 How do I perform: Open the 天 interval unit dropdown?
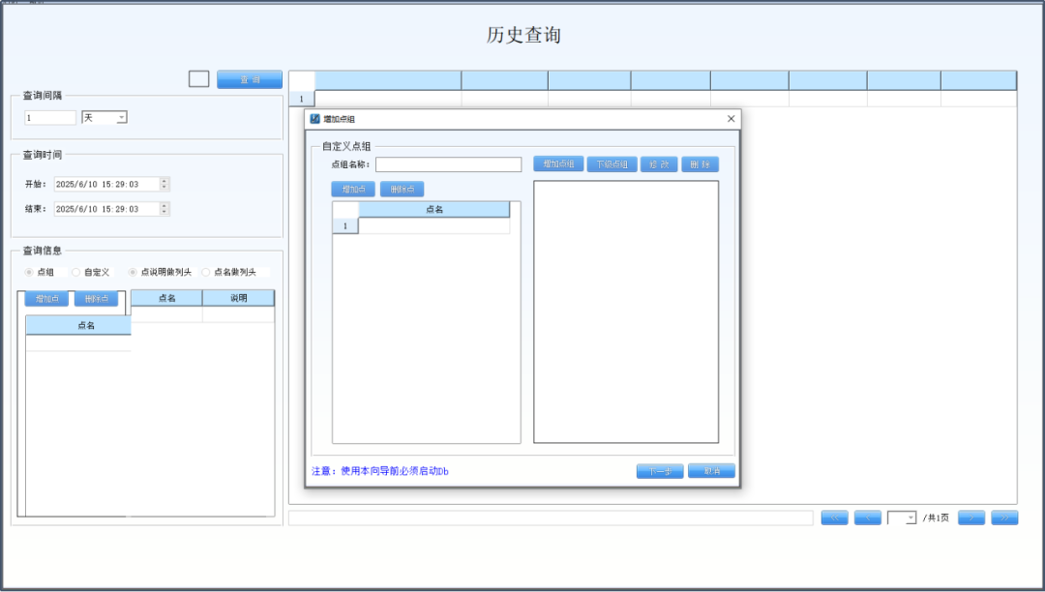tap(121, 118)
